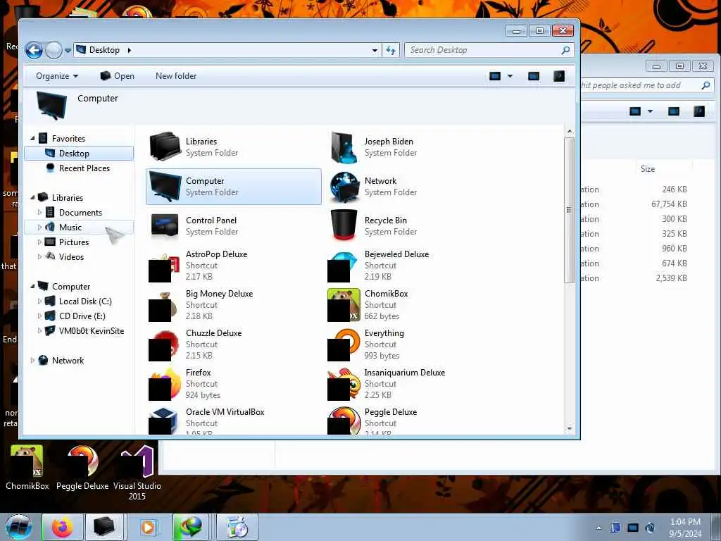Click the Start orb button
The image size is (721, 541).
(19, 527)
